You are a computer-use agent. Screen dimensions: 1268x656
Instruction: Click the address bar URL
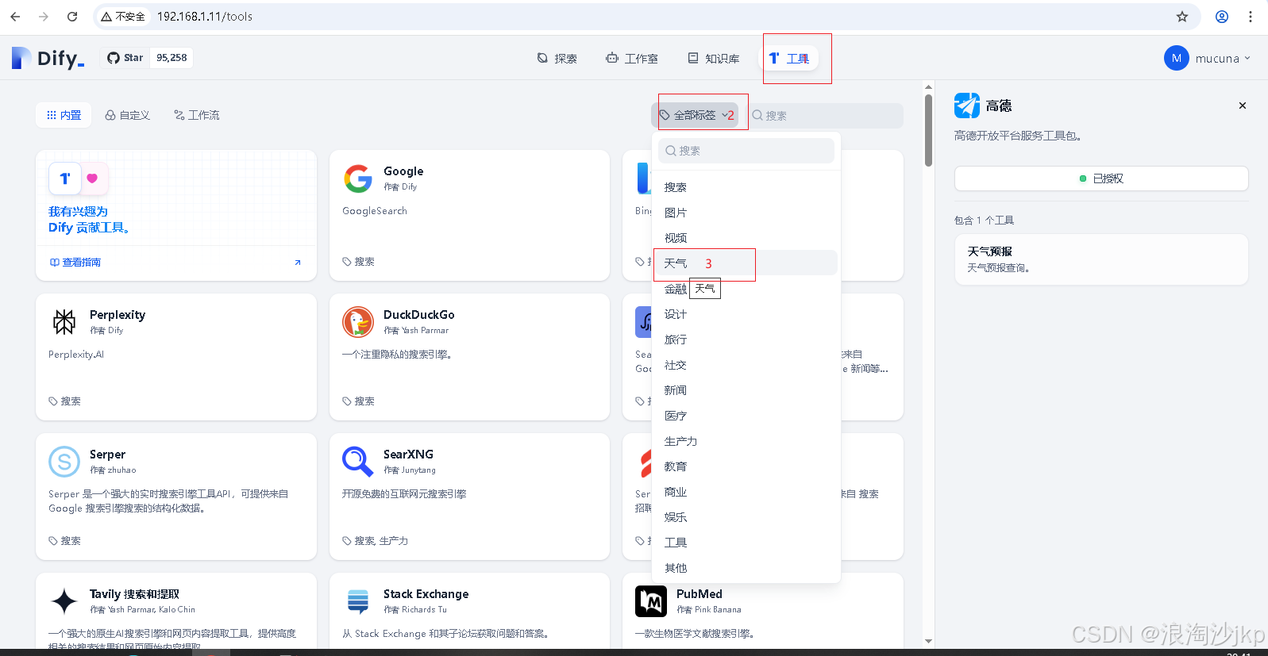[x=205, y=17]
